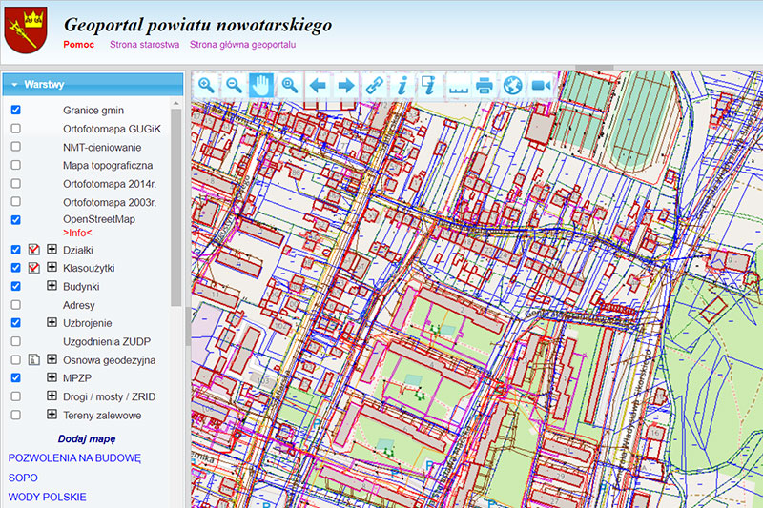This screenshot has height=508, width=763.
Task: Click the scrollbar up arrow in layers panel
Action: 176,104
